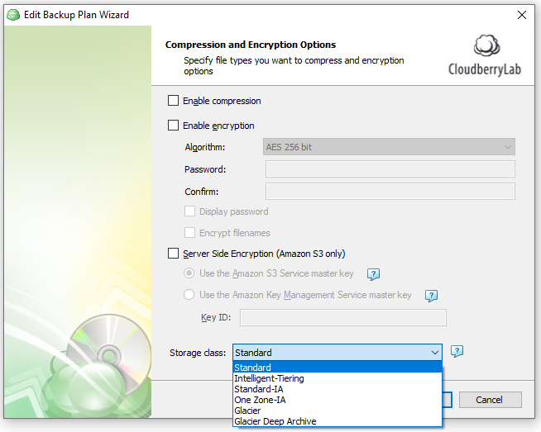
Task: Choose Glacier Deep Archive
Action: tap(338, 421)
